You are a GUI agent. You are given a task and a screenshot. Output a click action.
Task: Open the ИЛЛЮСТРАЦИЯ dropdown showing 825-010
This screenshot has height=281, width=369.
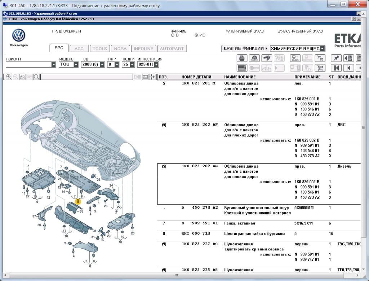[156, 64]
